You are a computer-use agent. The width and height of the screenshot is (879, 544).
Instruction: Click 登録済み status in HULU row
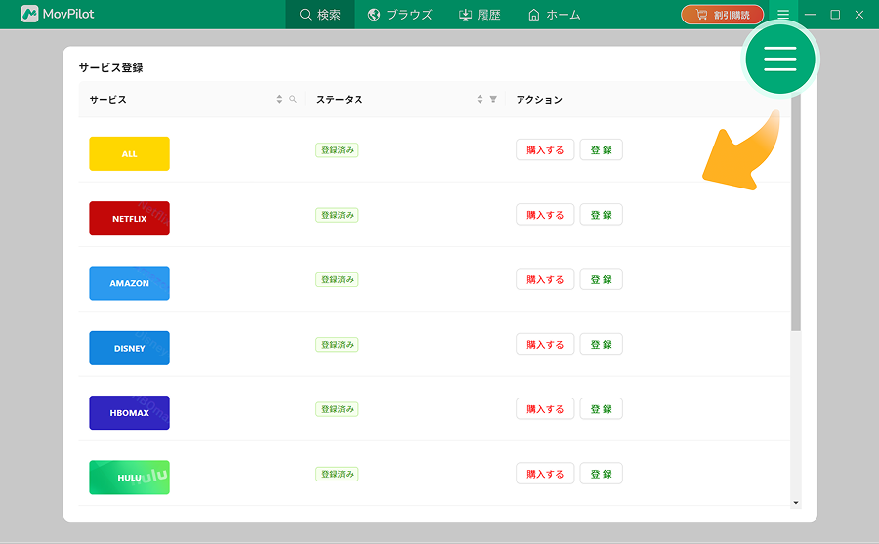(x=337, y=474)
